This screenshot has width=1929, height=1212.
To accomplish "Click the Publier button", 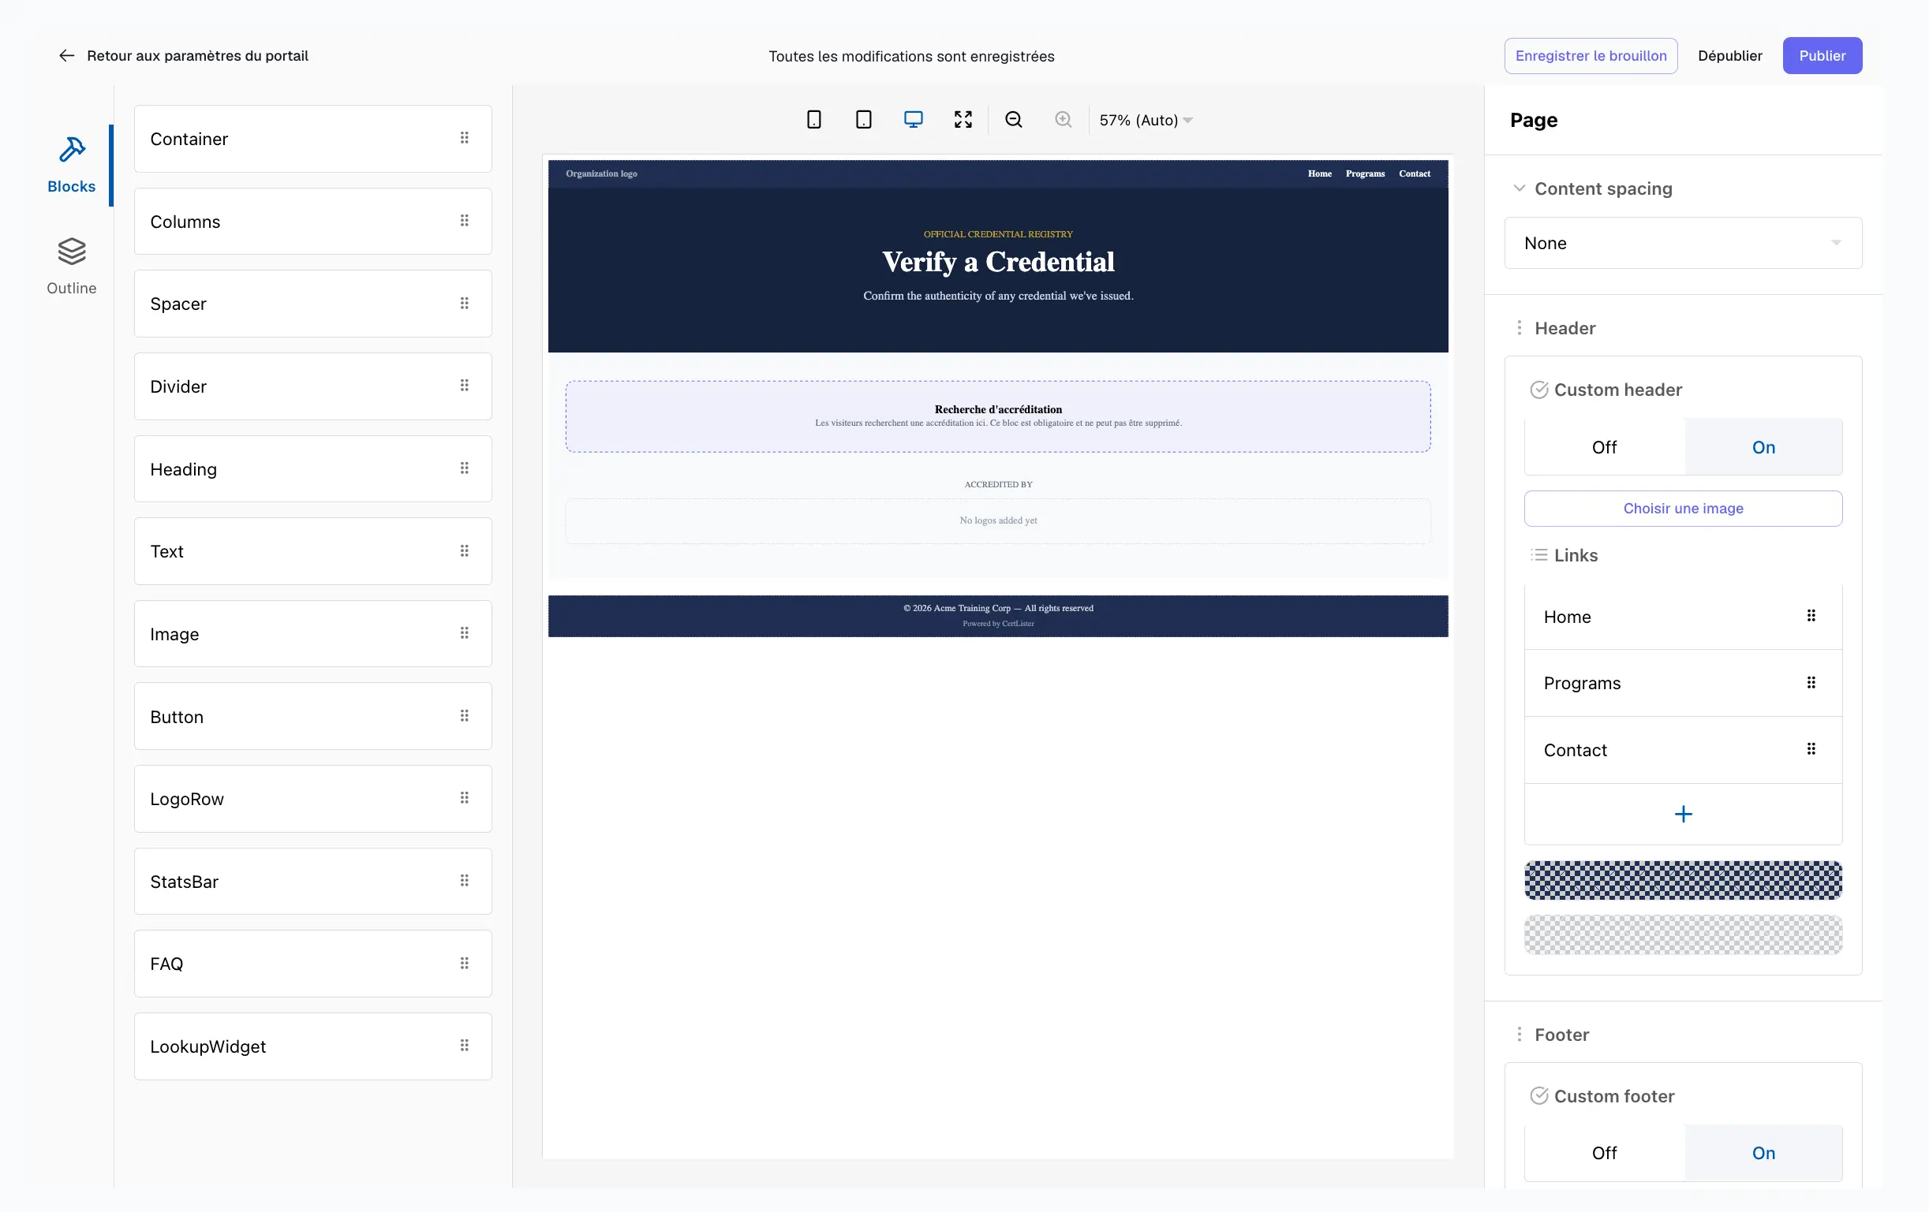I will tap(1822, 56).
